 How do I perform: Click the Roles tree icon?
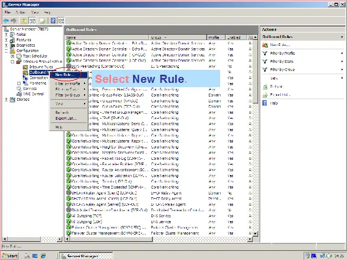[12, 35]
